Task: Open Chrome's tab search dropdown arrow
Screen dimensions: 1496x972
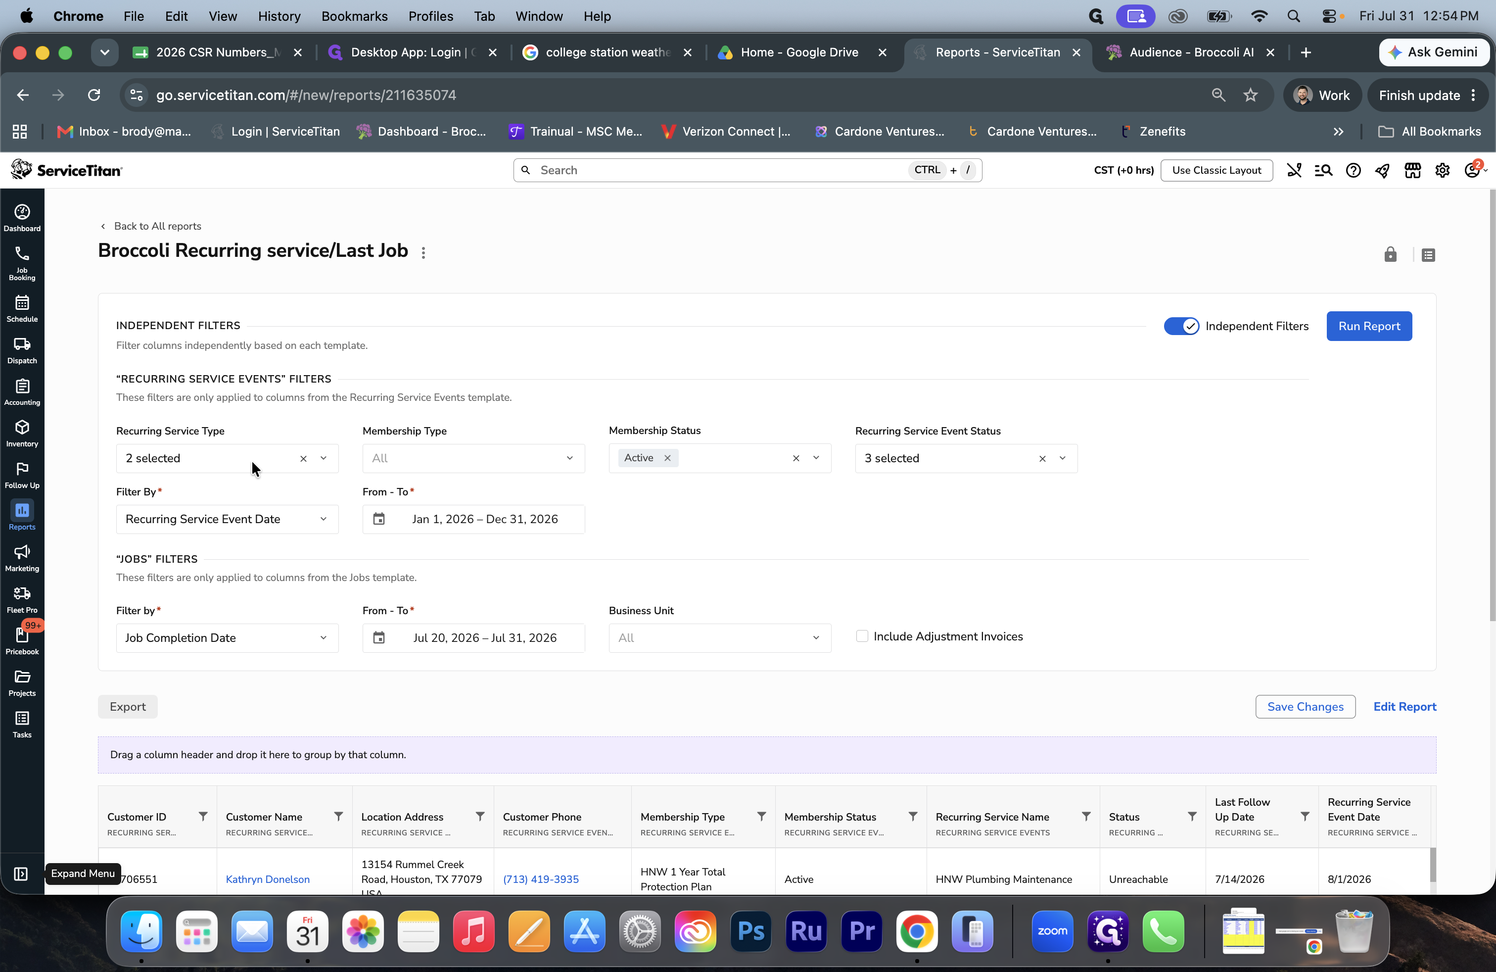Action: coord(104,52)
